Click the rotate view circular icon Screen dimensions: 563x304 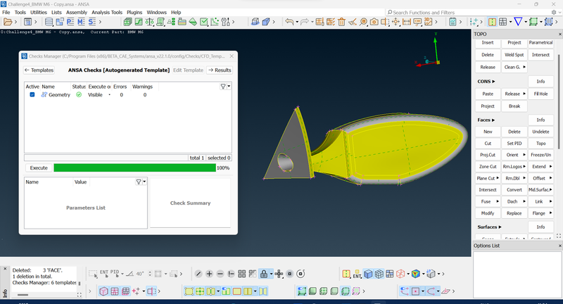point(301,274)
